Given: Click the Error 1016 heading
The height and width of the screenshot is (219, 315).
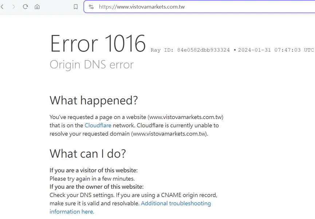Looking at the screenshot, I should click(x=98, y=43).
